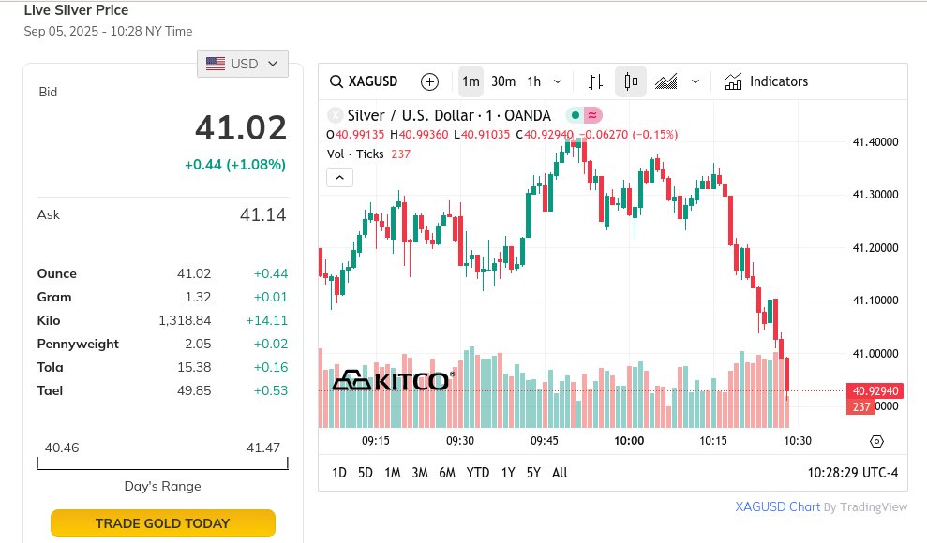Click the Kilo price 1,318.84

[x=185, y=320]
